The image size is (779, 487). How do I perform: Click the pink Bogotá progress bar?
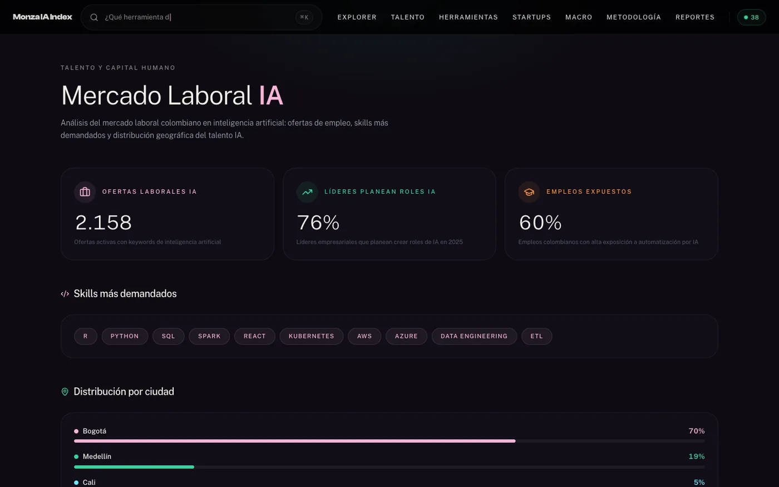pos(295,441)
